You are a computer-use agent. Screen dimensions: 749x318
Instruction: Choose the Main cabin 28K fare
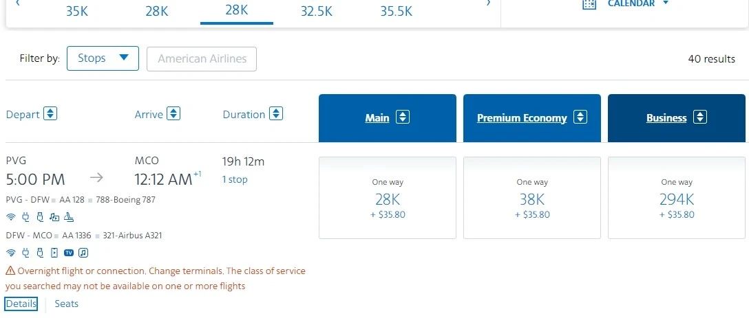coord(387,198)
